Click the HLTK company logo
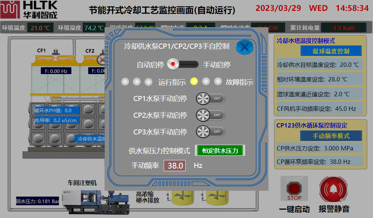 [29, 9]
